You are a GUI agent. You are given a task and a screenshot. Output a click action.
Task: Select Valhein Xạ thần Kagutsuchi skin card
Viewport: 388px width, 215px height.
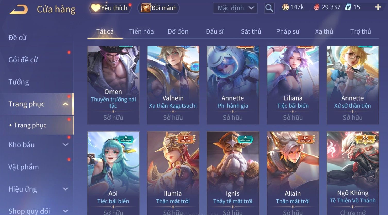click(x=173, y=85)
